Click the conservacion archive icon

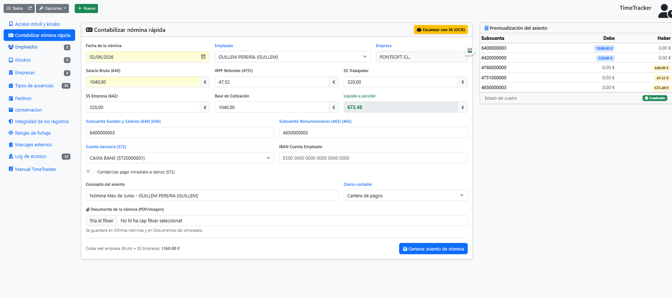pos(11,110)
